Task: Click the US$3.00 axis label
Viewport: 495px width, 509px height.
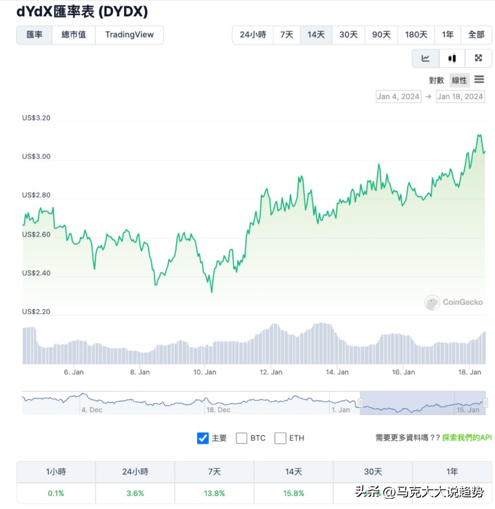Action: pos(37,157)
